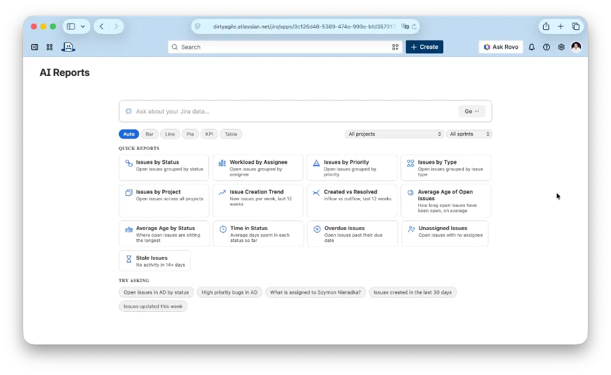
Task: Open a new browser tab with plus
Action: click(x=560, y=26)
